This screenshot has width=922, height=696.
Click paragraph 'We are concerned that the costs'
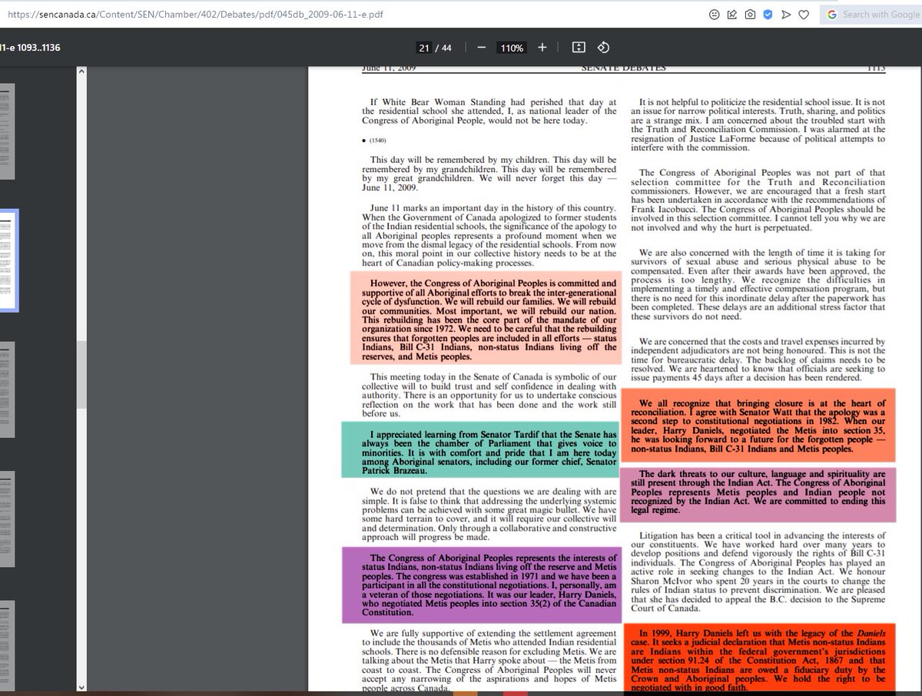(758, 360)
